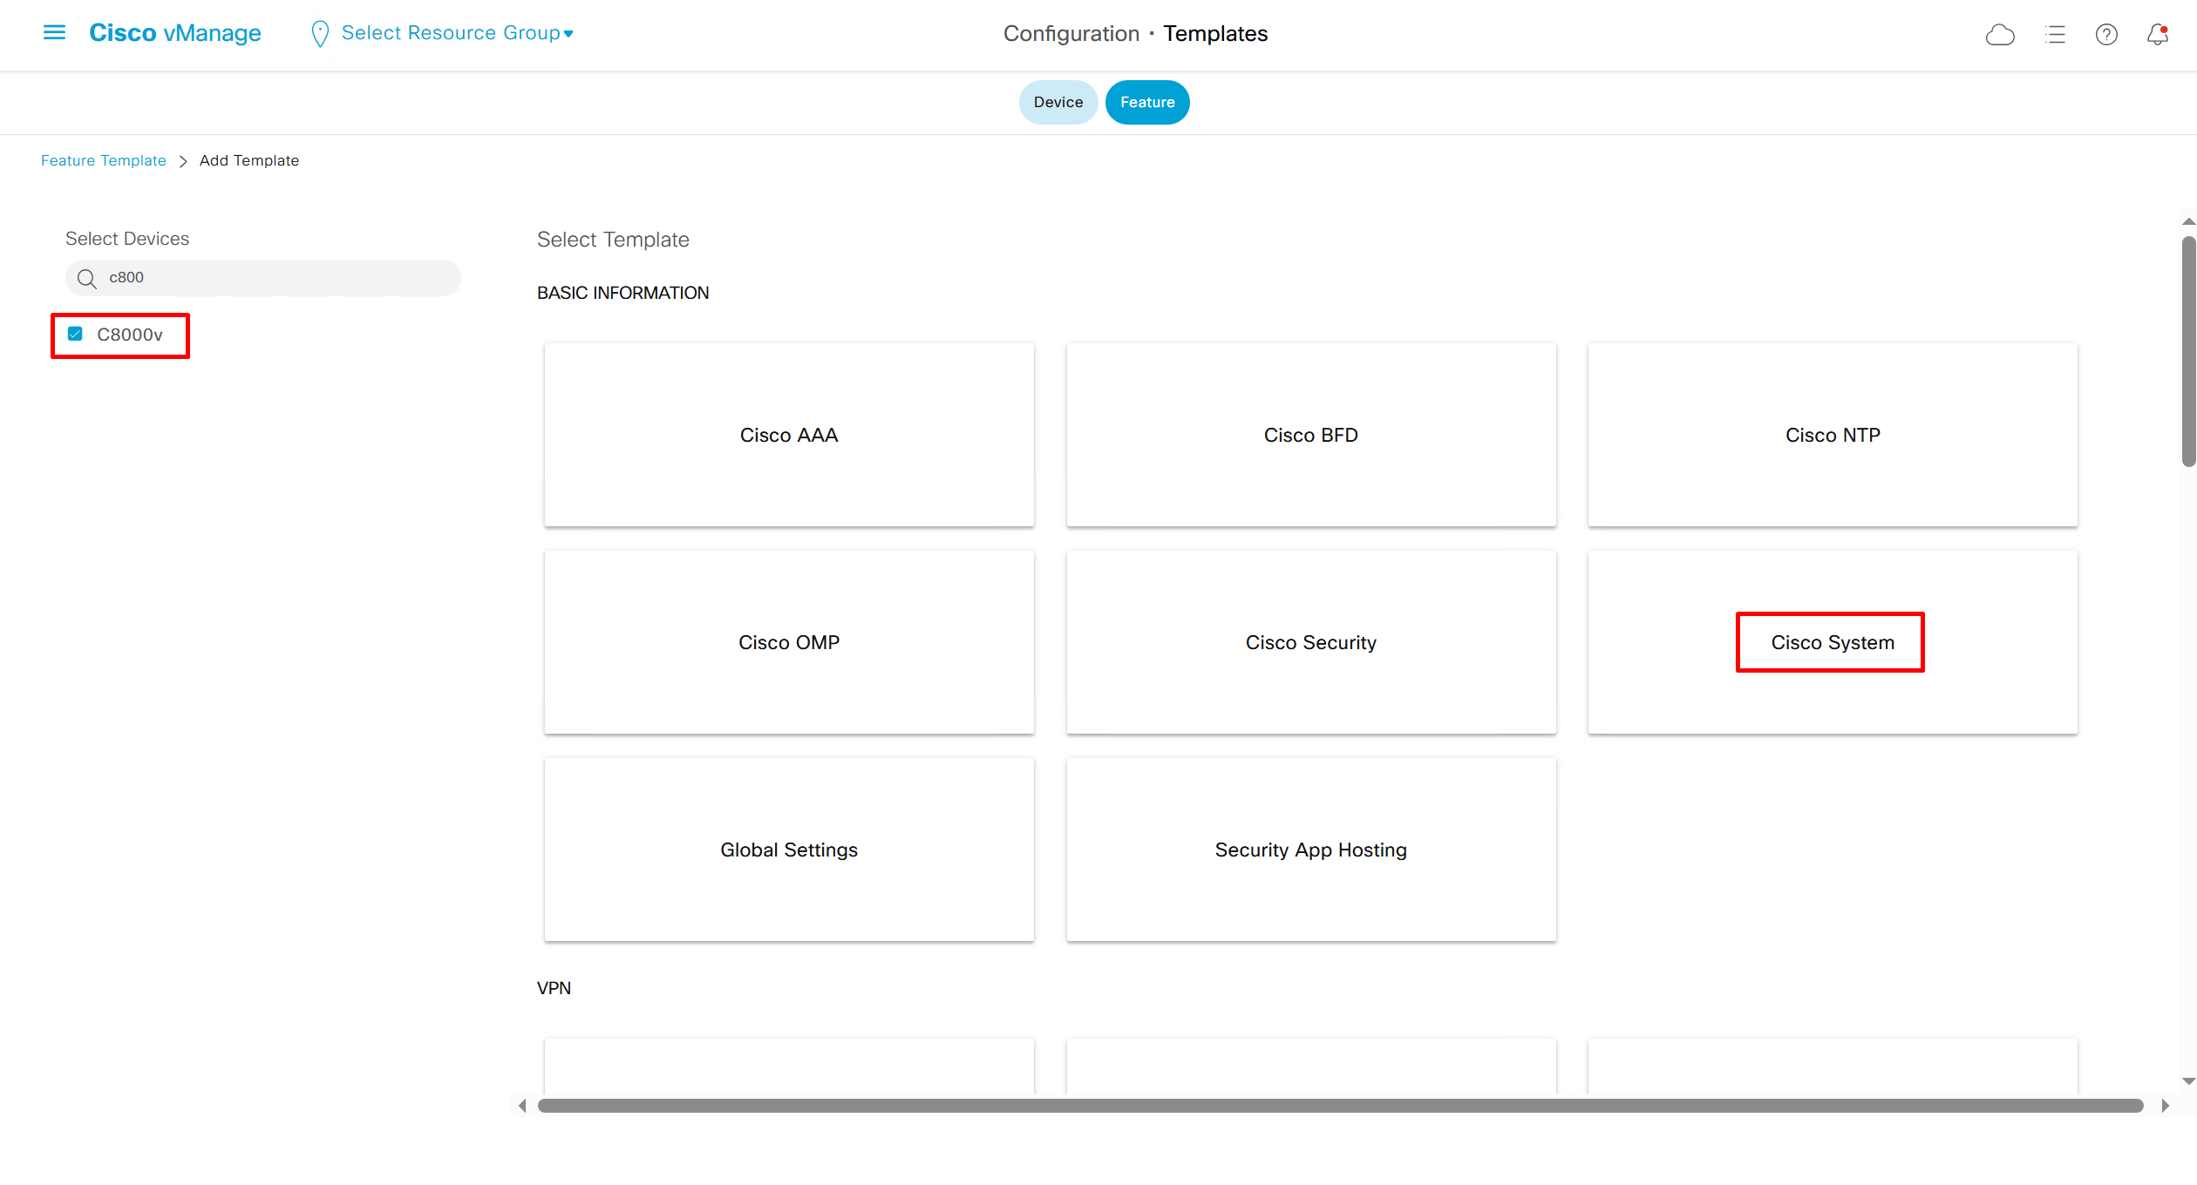Click the location pin icon
The width and height of the screenshot is (2197, 1185).
[x=320, y=34]
